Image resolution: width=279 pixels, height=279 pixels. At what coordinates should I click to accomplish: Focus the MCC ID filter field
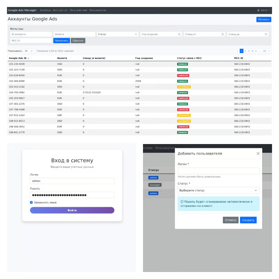point(31,40)
